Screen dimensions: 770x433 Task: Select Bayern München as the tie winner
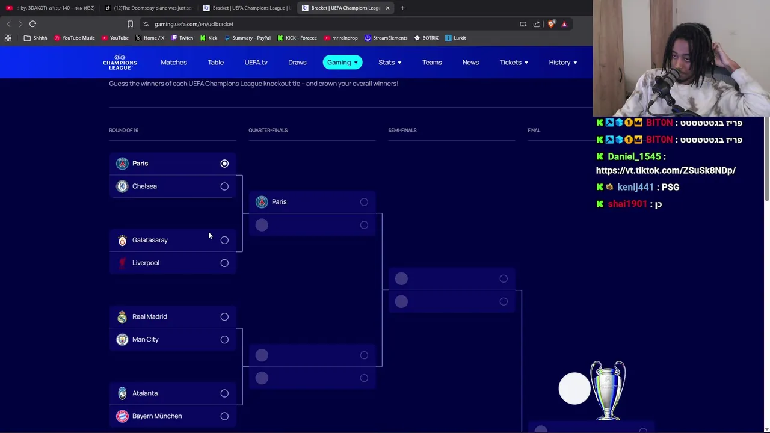point(224,416)
